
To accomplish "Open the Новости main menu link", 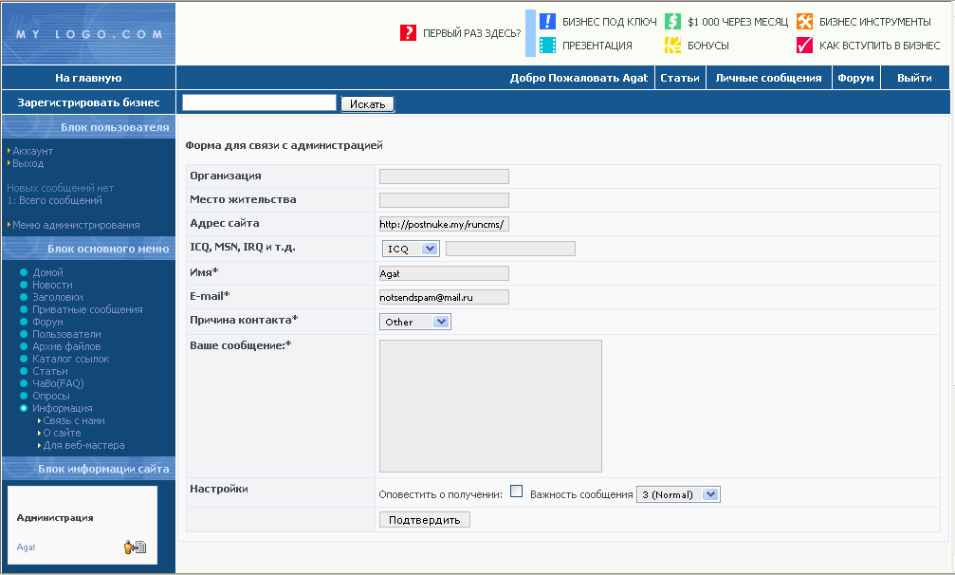I will click(x=52, y=285).
